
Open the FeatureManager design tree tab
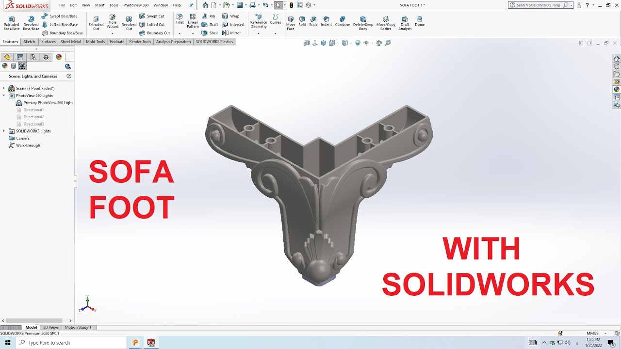(7, 57)
